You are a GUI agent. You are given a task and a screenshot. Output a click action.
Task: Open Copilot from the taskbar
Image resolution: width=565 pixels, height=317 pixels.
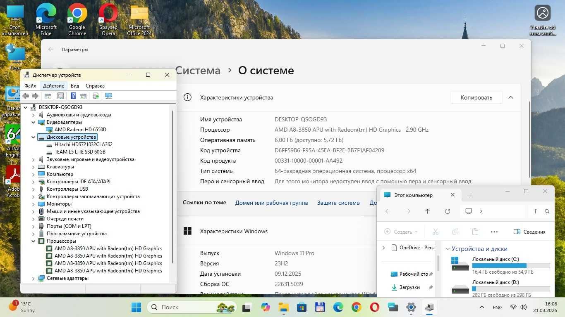(x=265, y=307)
